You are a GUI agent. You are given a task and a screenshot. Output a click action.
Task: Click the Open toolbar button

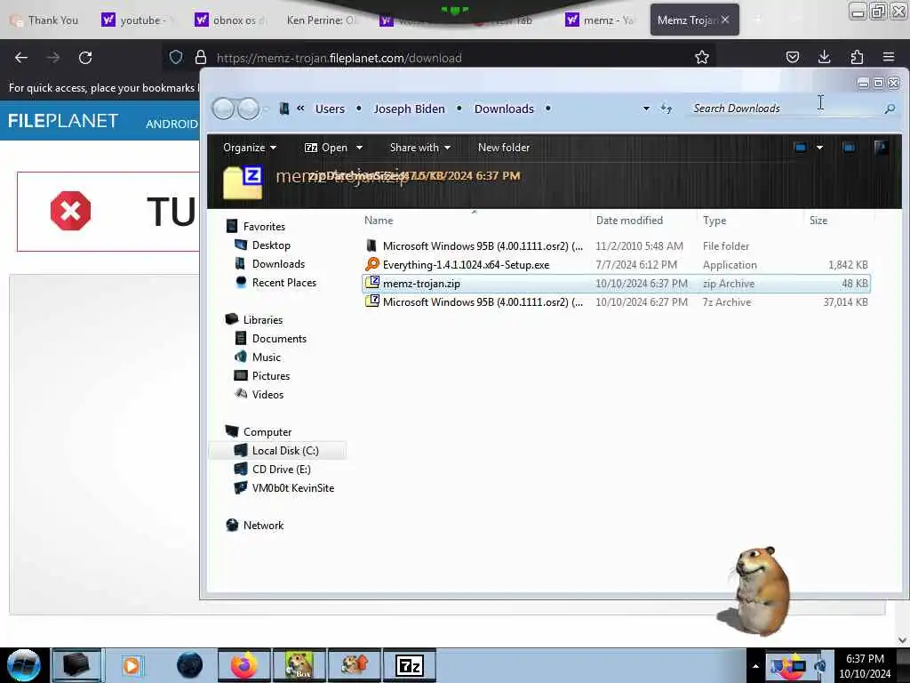point(326,148)
